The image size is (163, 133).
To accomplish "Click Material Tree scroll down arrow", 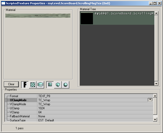I will (156, 83).
